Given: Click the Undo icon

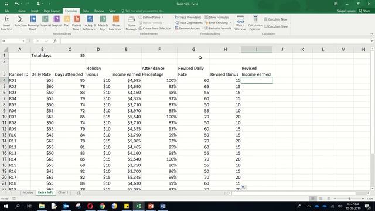Looking at the screenshot, I should click(16, 4).
